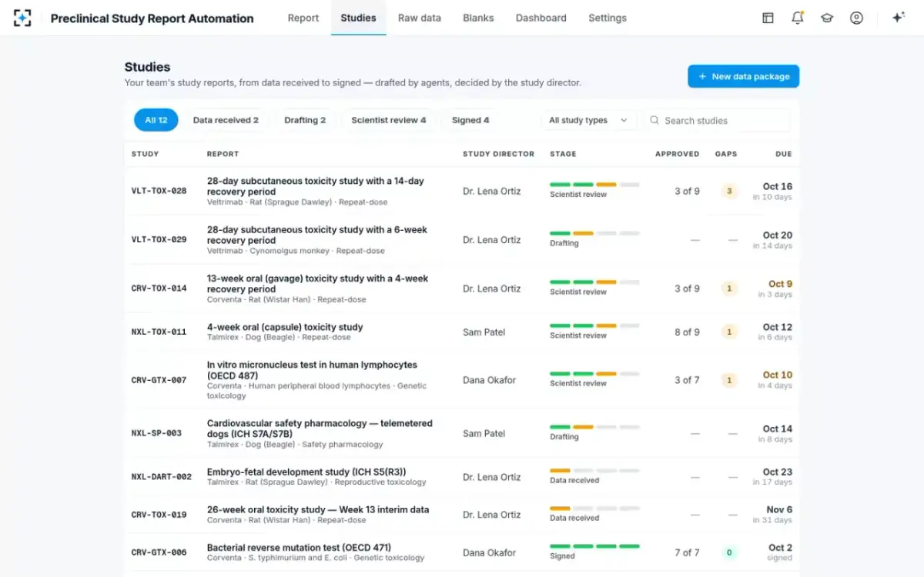Click study ID VLT-TOX-029
Viewport: 924px width, 577px height.
point(159,239)
